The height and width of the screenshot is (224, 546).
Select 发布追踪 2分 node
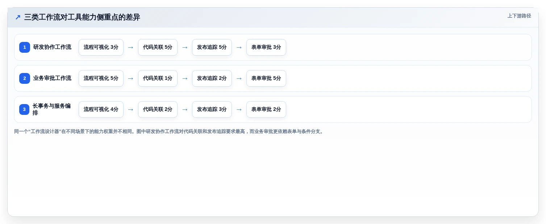pyautogui.click(x=212, y=78)
